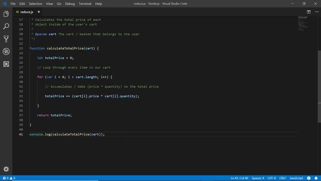
Task: Click the minimap code preview
Action: [x=303, y=23]
